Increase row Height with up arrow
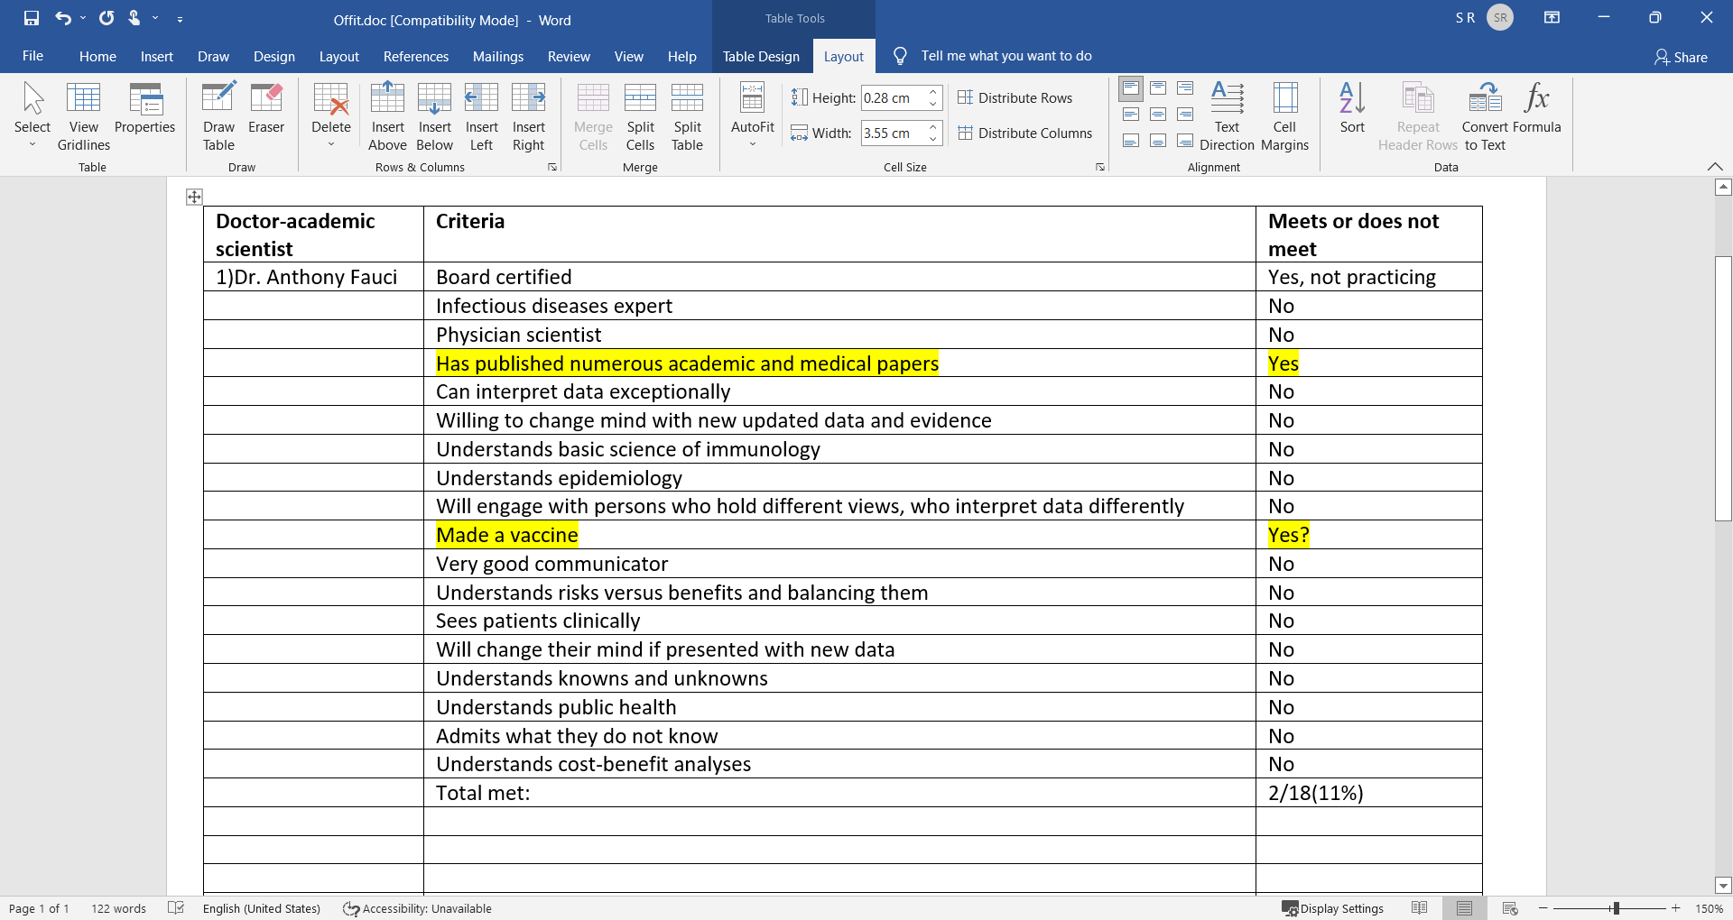The height and width of the screenshot is (920, 1733). tap(933, 92)
